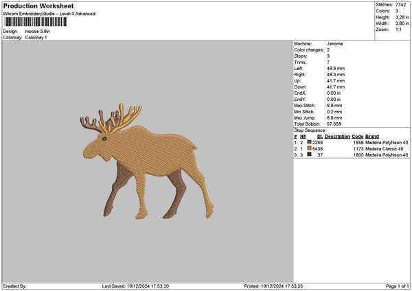Select thread code 1658 in stop sequence
Image resolution: width=412 pixels, height=291 pixels.
tap(357, 142)
